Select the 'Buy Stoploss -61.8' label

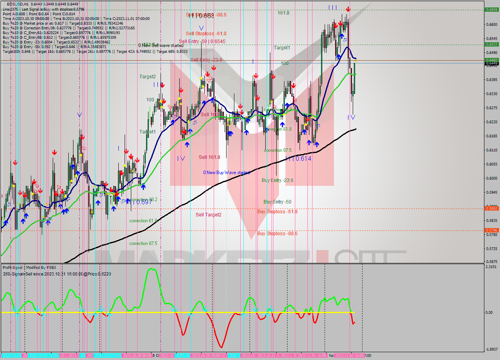click(277, 212)
